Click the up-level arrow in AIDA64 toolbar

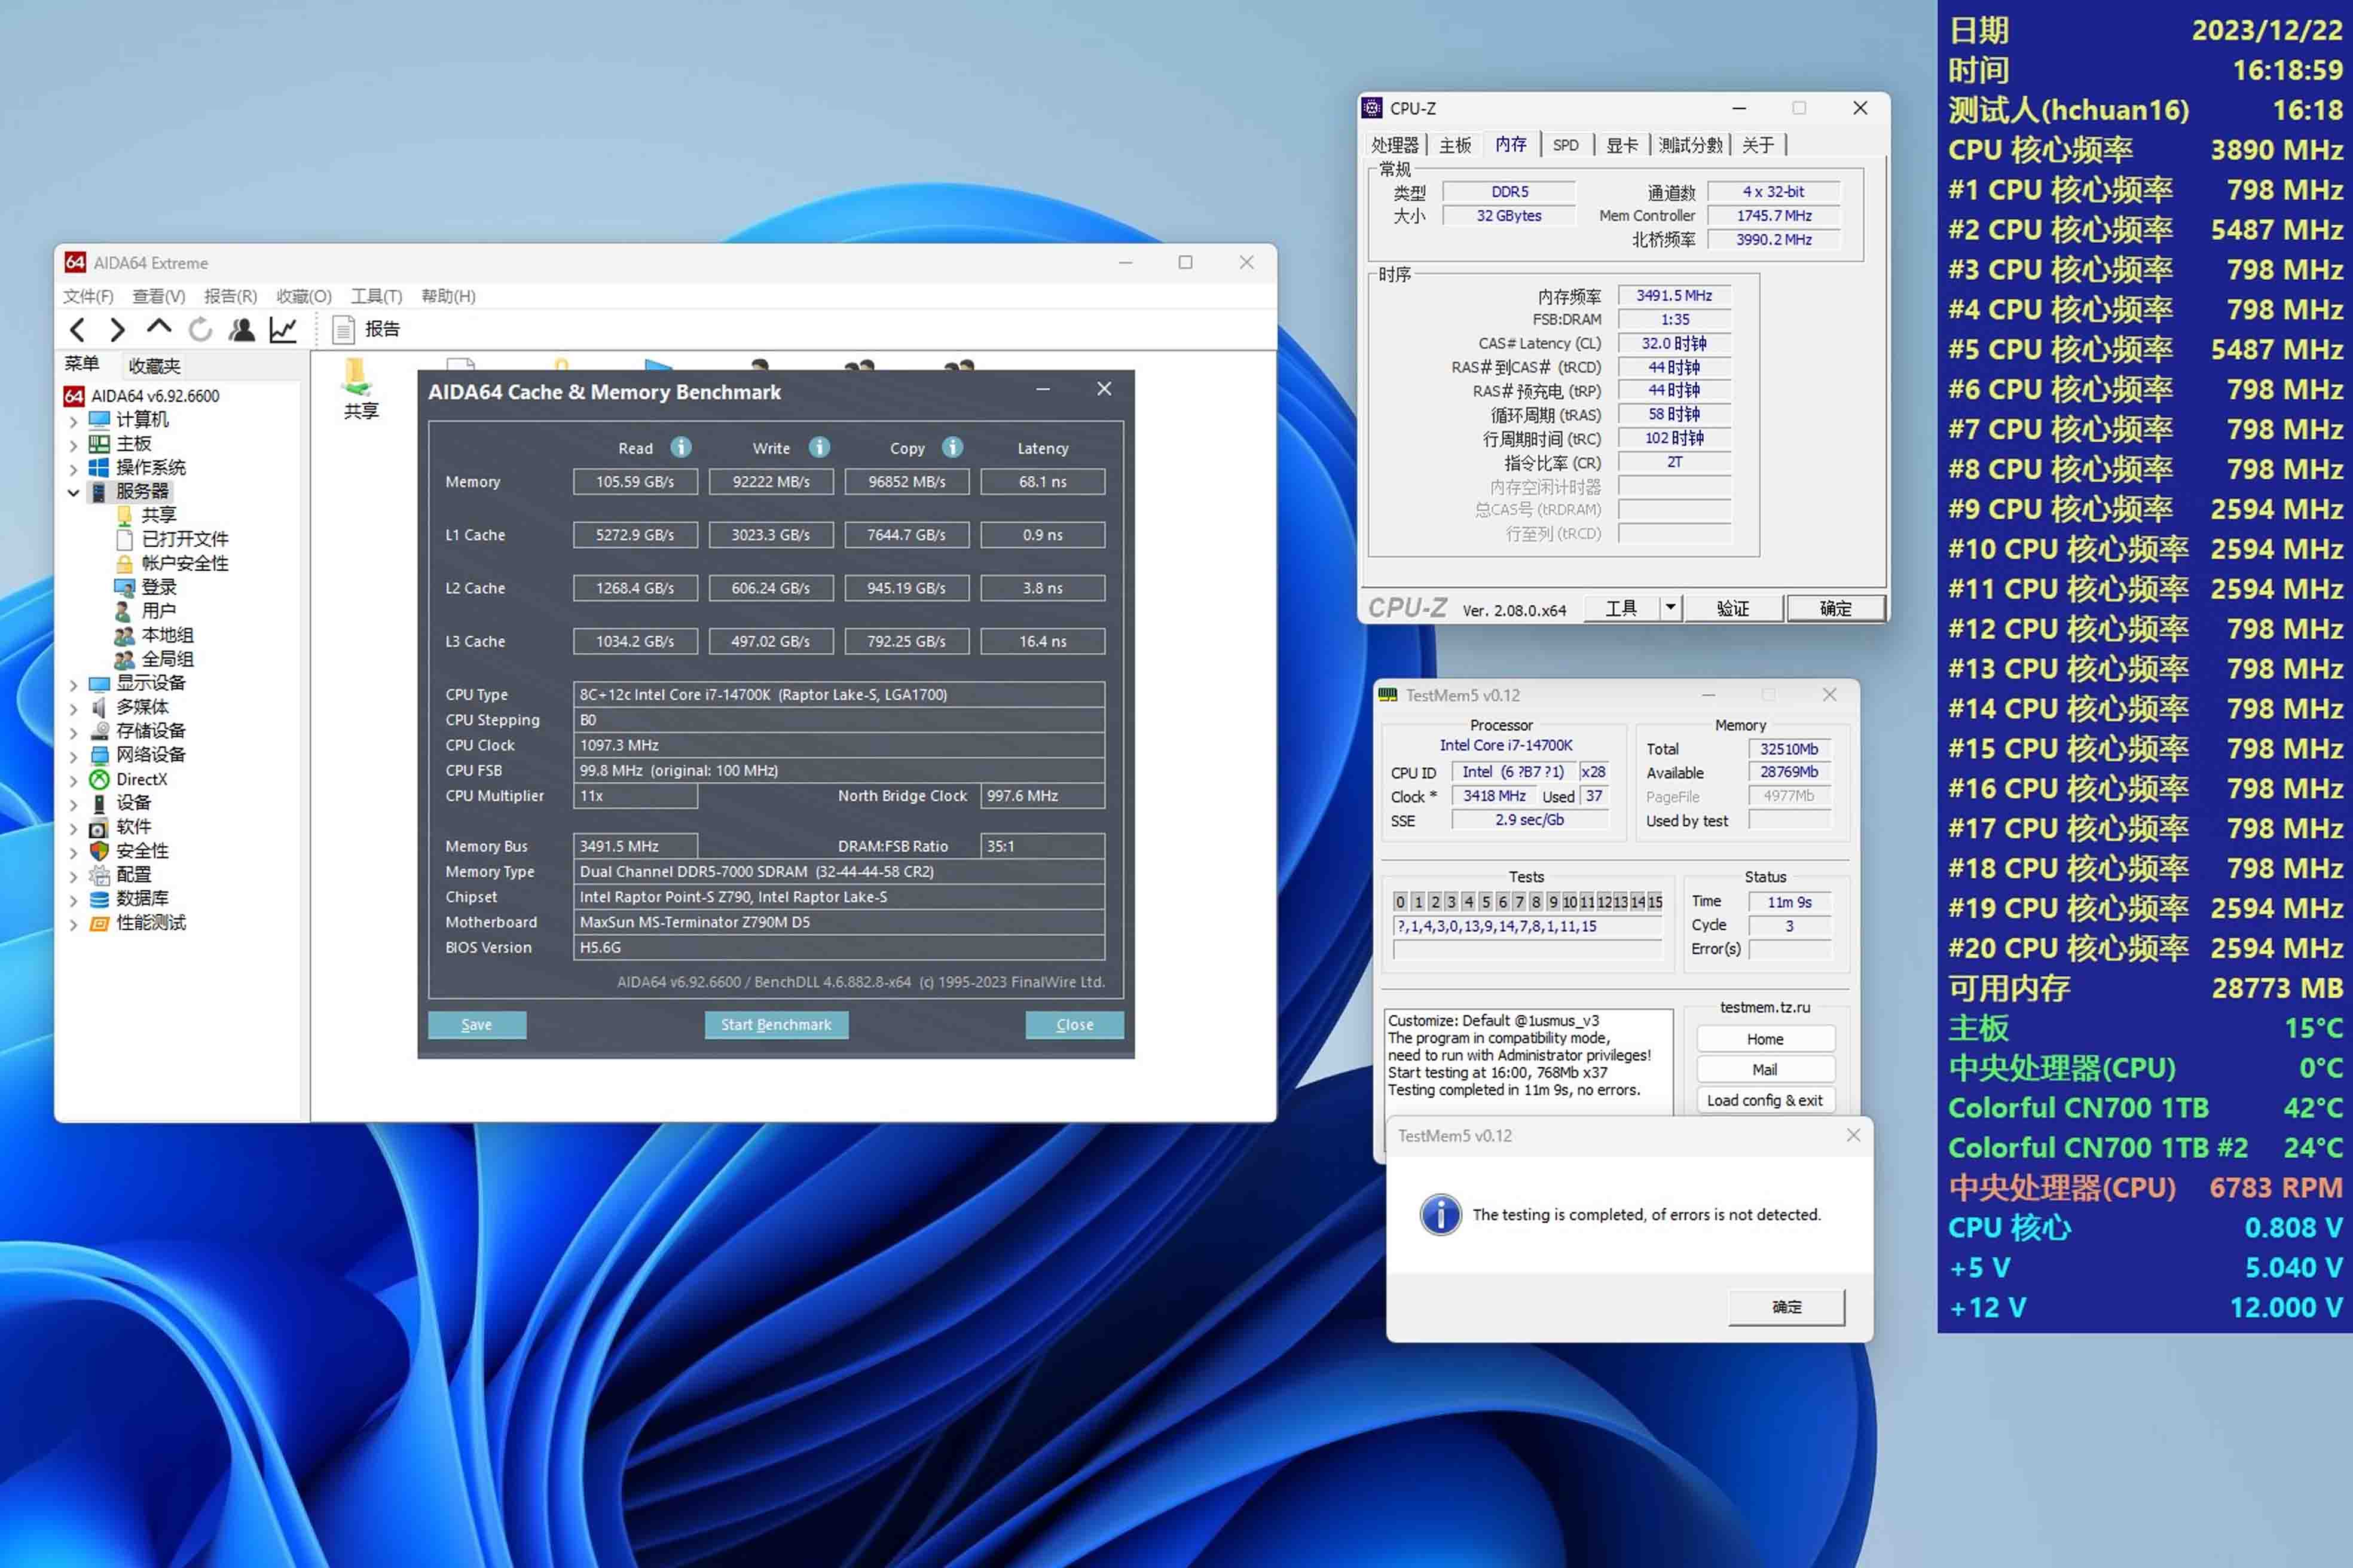click(158, 327)
